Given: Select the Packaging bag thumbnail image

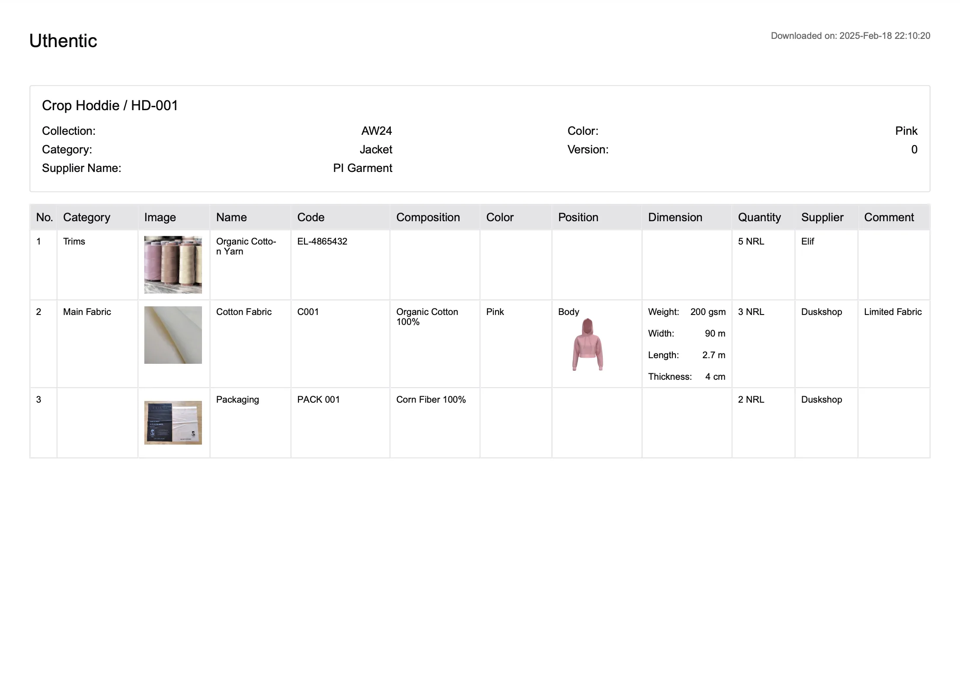Looking at the screenshot, I should tap(173, 423).
